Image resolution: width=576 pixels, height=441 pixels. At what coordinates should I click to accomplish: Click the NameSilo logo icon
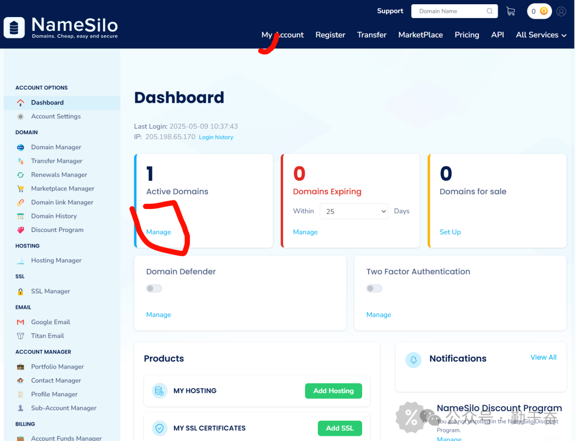point(14,27)
